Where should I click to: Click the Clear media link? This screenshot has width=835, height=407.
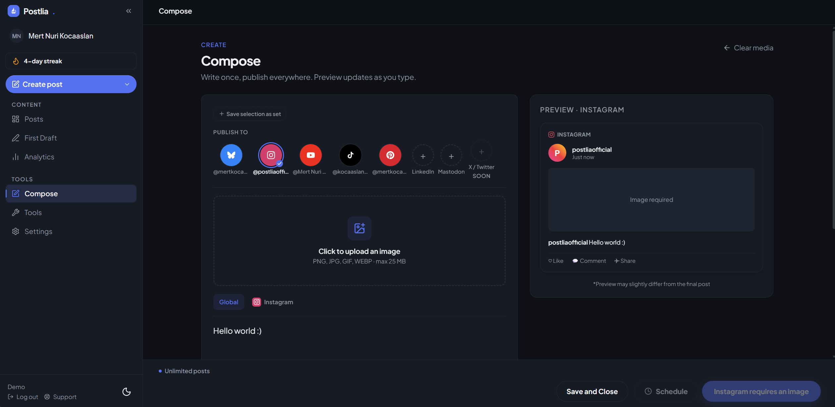[x=749, y=48]
